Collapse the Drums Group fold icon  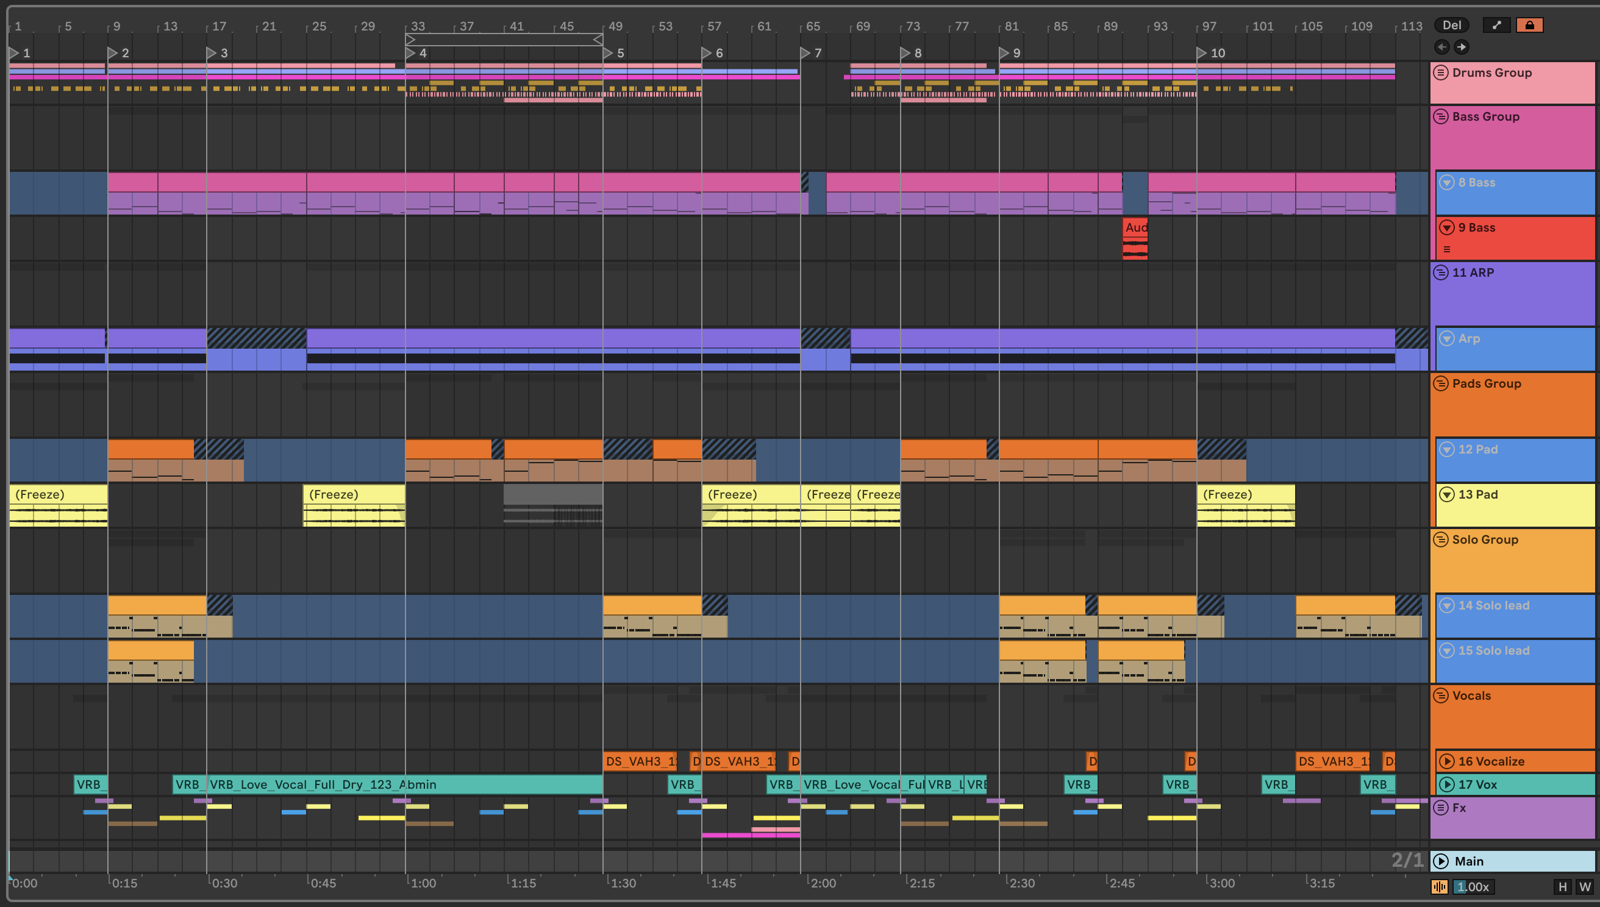(1440, 73)
